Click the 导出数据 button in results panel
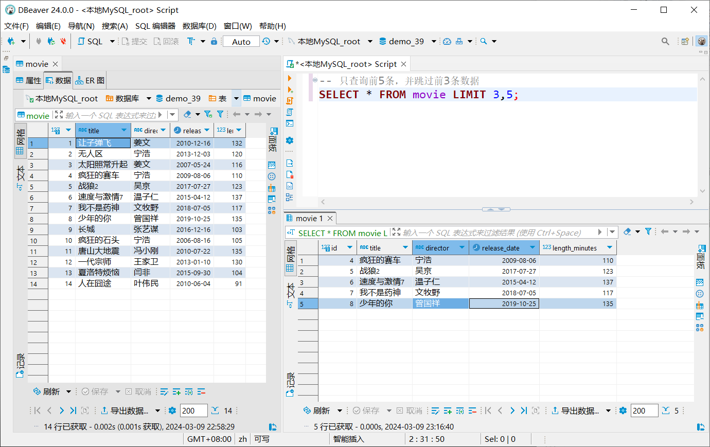 [575, 410]
